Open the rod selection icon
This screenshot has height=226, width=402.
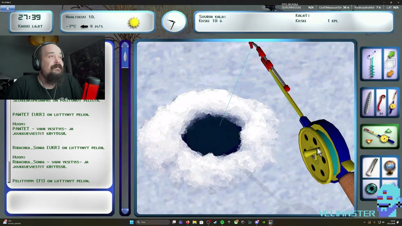coord(393,102)
